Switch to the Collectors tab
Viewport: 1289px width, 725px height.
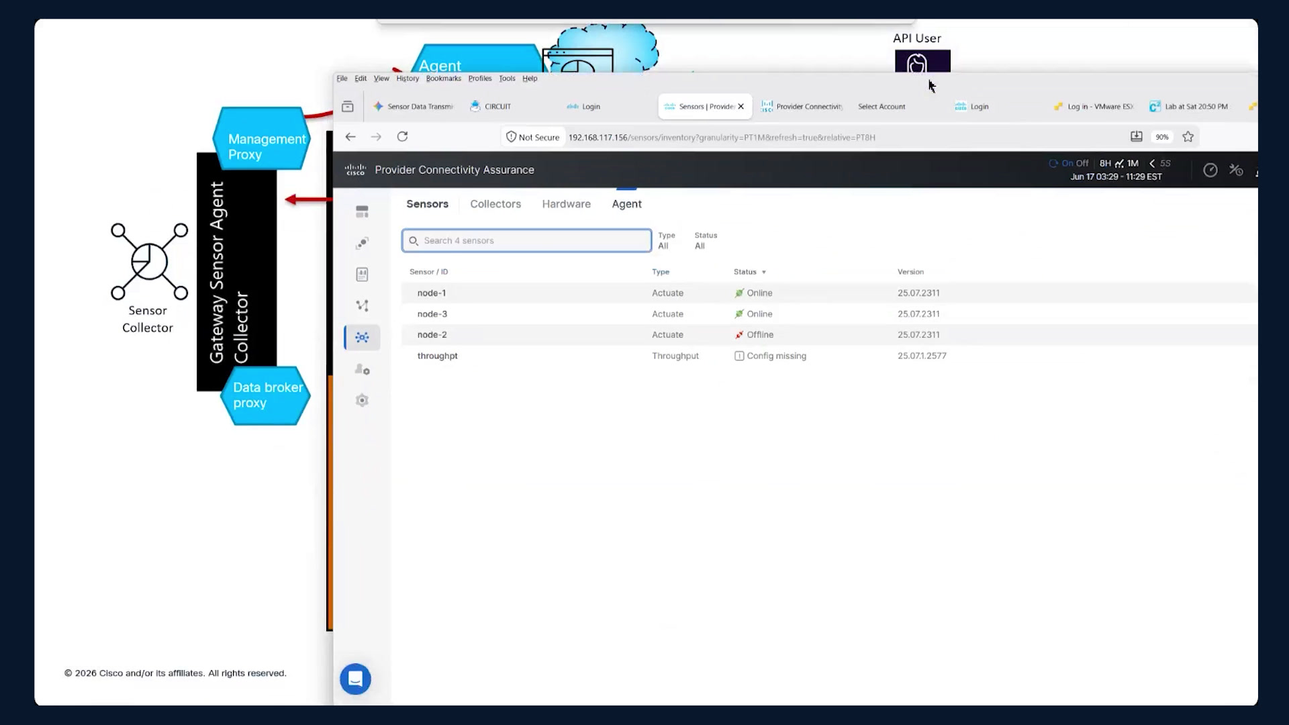[495, 204]
